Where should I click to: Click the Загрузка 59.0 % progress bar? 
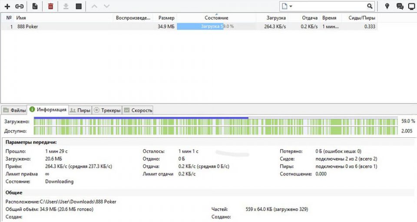point(216,26)
